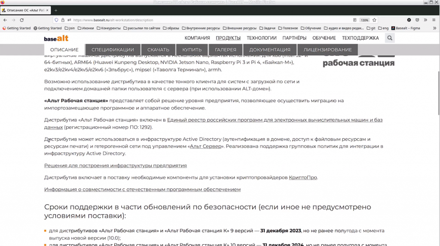Open Basealt – Figma bookmark

pyautogui.click(x=406, y=28)
